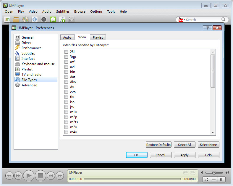233x186 pixels.
Task: Toggle shuffle icon in display panel
Action: [x=193, y=172]
